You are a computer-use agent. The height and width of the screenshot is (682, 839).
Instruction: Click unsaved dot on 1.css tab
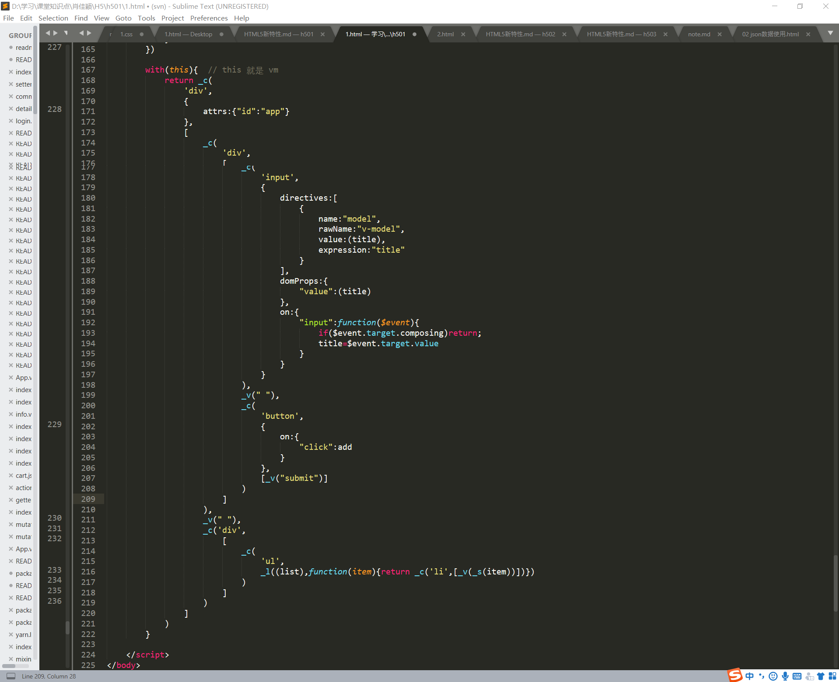tap(141, 34)
